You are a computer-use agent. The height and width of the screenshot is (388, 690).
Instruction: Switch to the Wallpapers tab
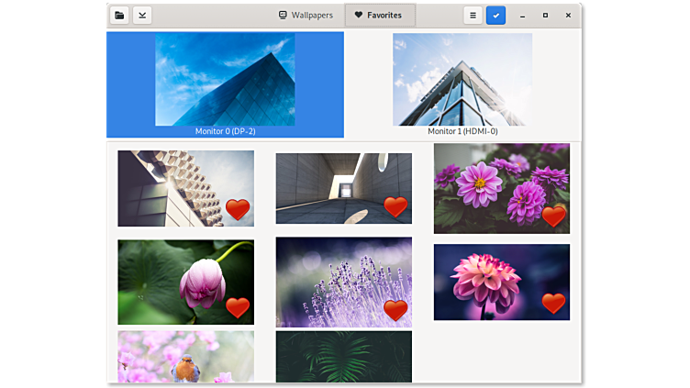tap(306, 15)
